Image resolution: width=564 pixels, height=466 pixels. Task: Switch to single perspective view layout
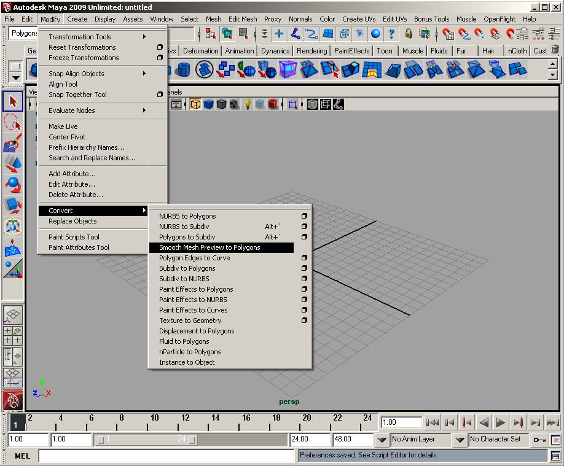(13, 315)
